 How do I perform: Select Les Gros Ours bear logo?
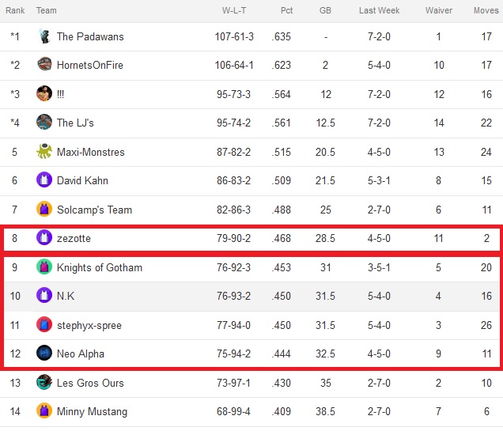44,382
